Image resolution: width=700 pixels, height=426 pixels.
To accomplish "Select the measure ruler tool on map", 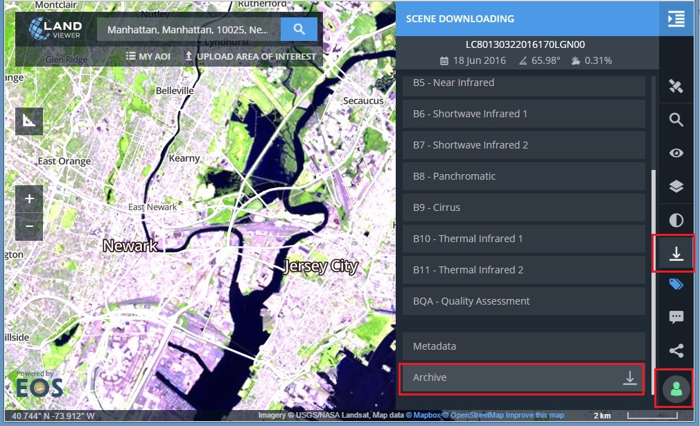I will coord(29,121).
